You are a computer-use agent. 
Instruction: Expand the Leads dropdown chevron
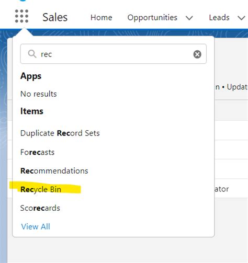point(241,18)
